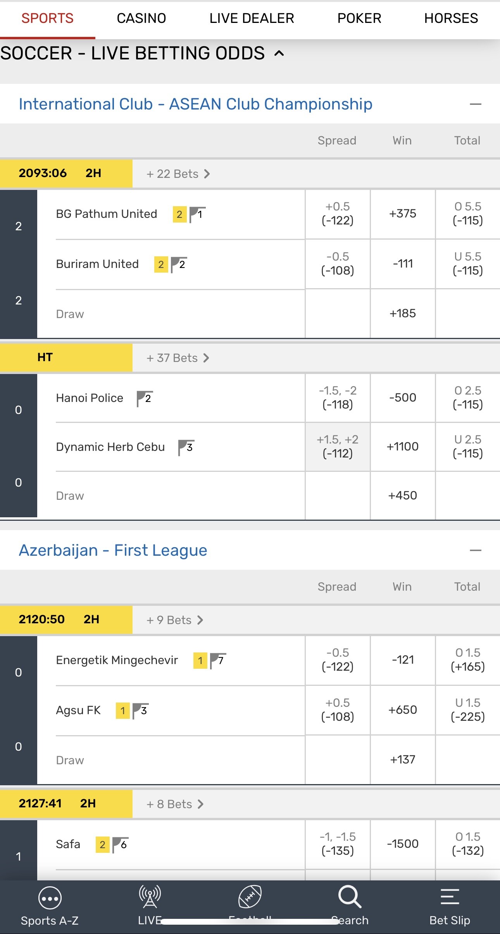The height and width of the screenshot is (934, 500).
Task: Switch to the CASINO tab
Action: [141, 18]
